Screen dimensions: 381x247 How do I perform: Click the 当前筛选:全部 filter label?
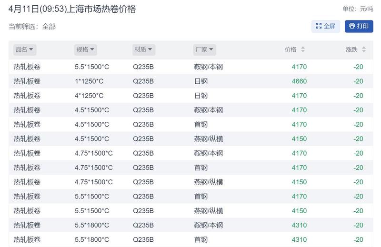click(x=32, y=27)
